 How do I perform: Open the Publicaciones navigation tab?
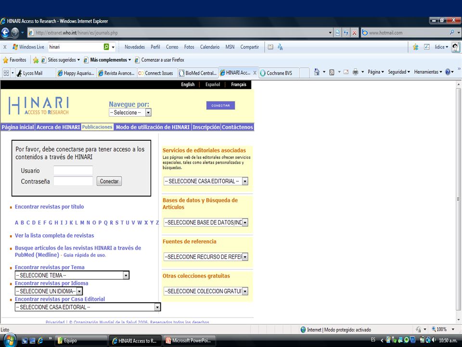97,127
